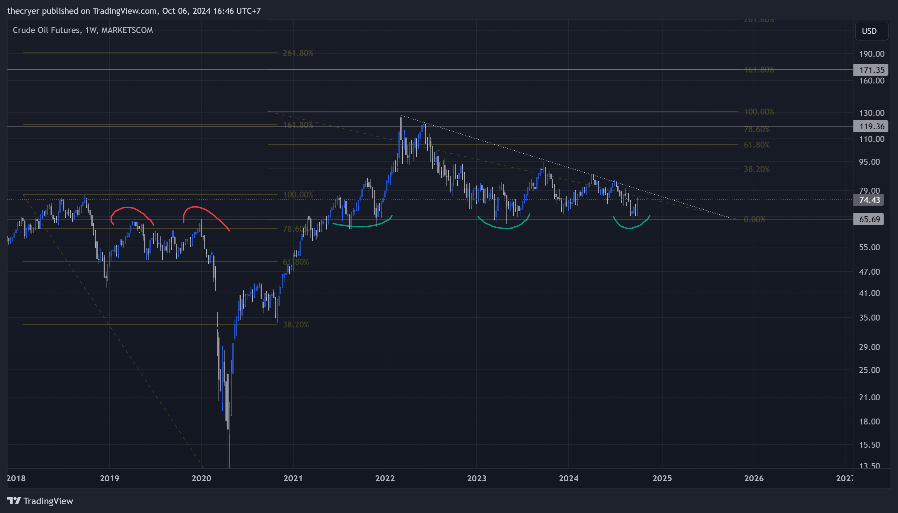898x513 pixels.
Task: Click the right-side 61.80% Fibonacci label
Action: pyautogui.click(x=757, y=145)
